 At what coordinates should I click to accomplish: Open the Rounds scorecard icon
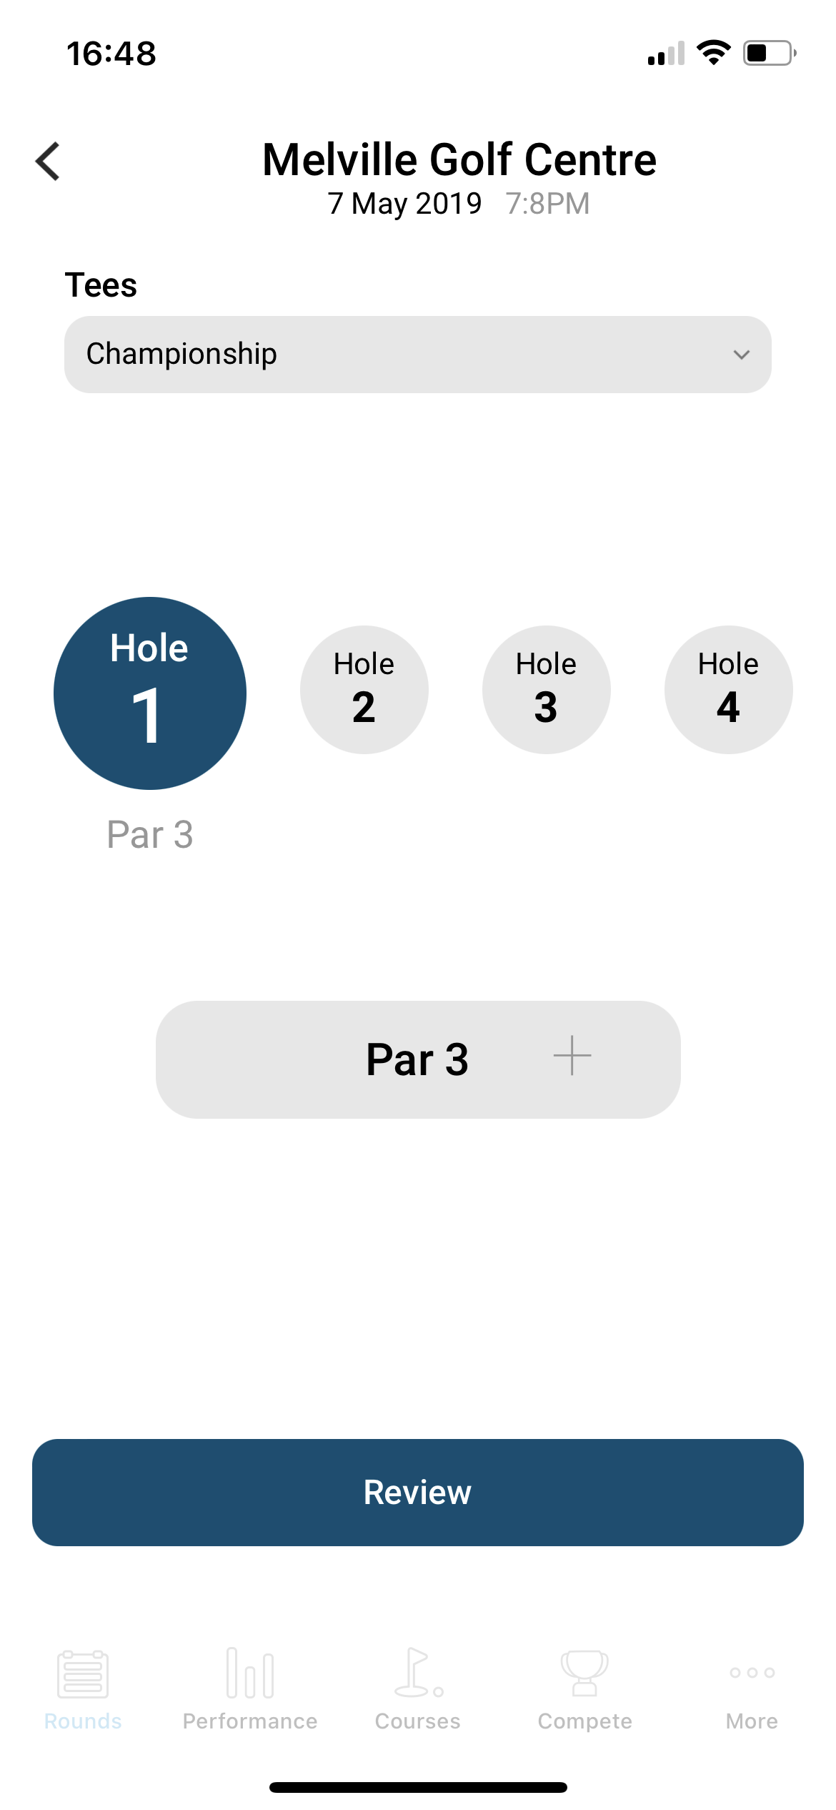[x=83, y=1673]
